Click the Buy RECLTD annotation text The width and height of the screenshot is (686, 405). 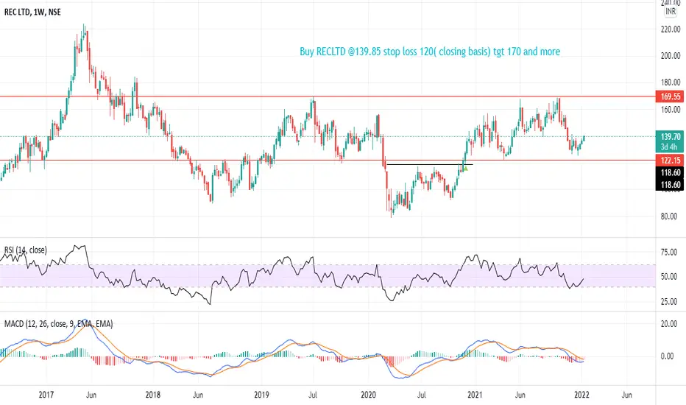430,52
